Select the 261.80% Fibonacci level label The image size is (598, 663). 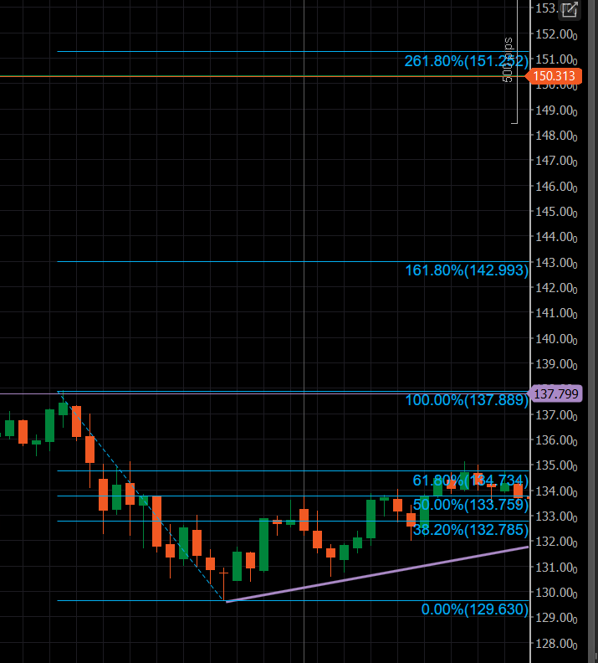[466, 61]
